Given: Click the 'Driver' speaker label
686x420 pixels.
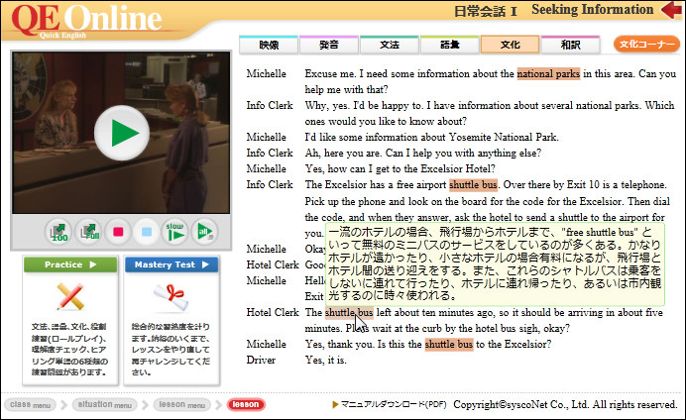Looking at the screenshot, I should 261,361.
